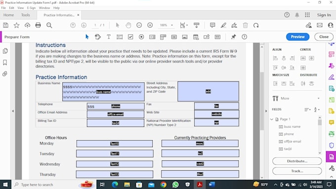Rotate the page with the rotate icon

coord(256,25)
